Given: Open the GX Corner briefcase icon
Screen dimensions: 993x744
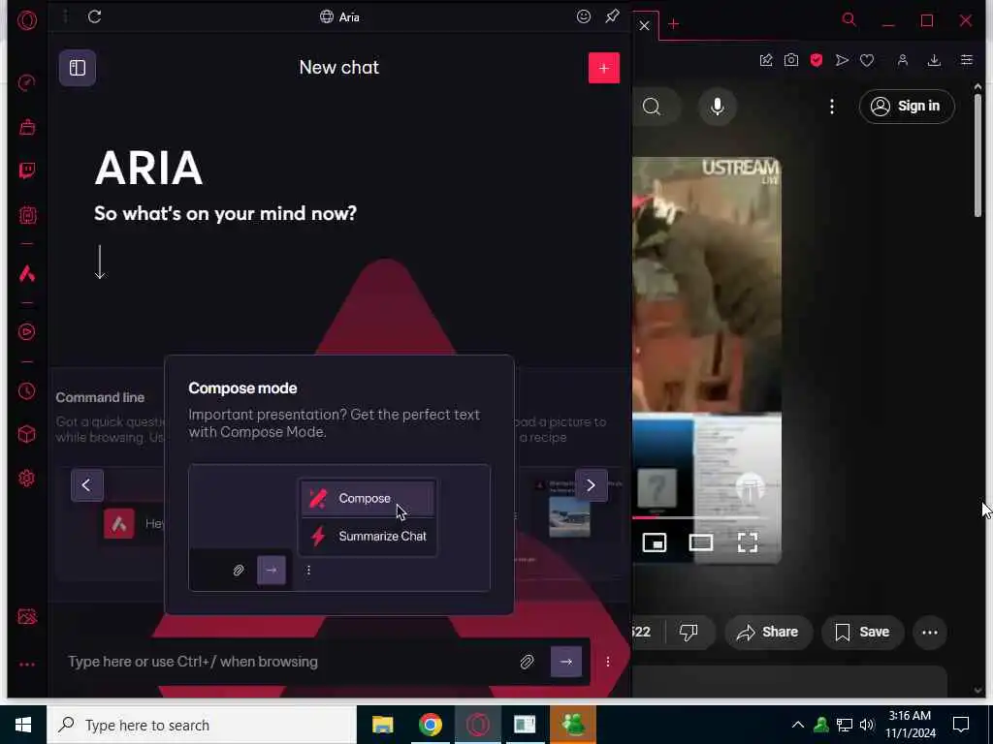Looking at the screenshot, I should [26, 127].
